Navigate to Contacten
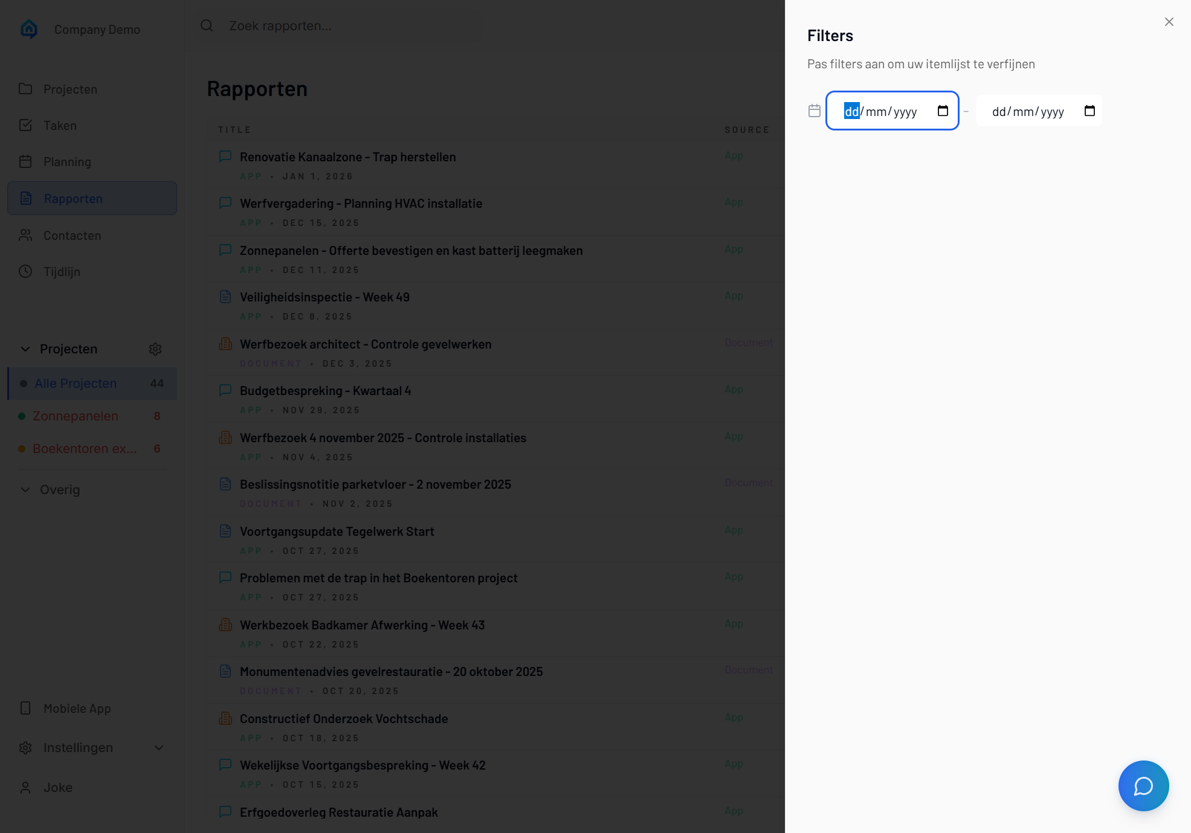Image resolution: width=1191 pixels, height=833 pixels. point(72,236)
